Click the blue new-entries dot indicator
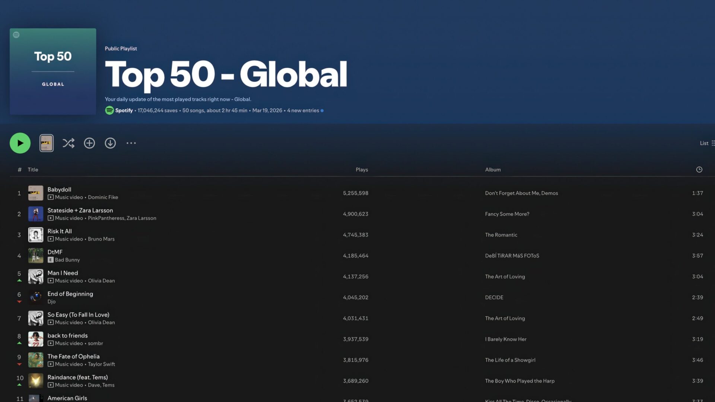Viewport: 715px width, 402px height. point(322,110)
